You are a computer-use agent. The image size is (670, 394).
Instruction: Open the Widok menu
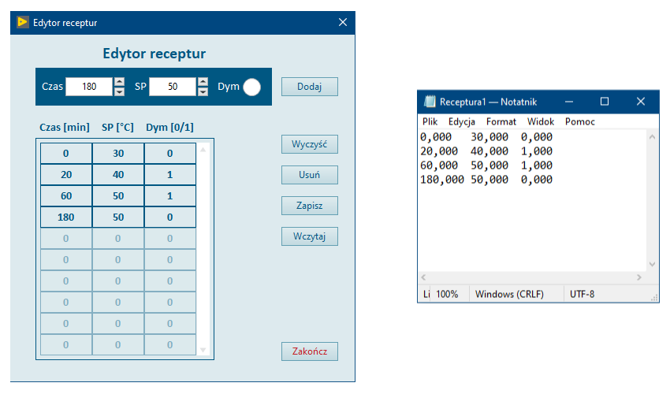pos(541,122)
